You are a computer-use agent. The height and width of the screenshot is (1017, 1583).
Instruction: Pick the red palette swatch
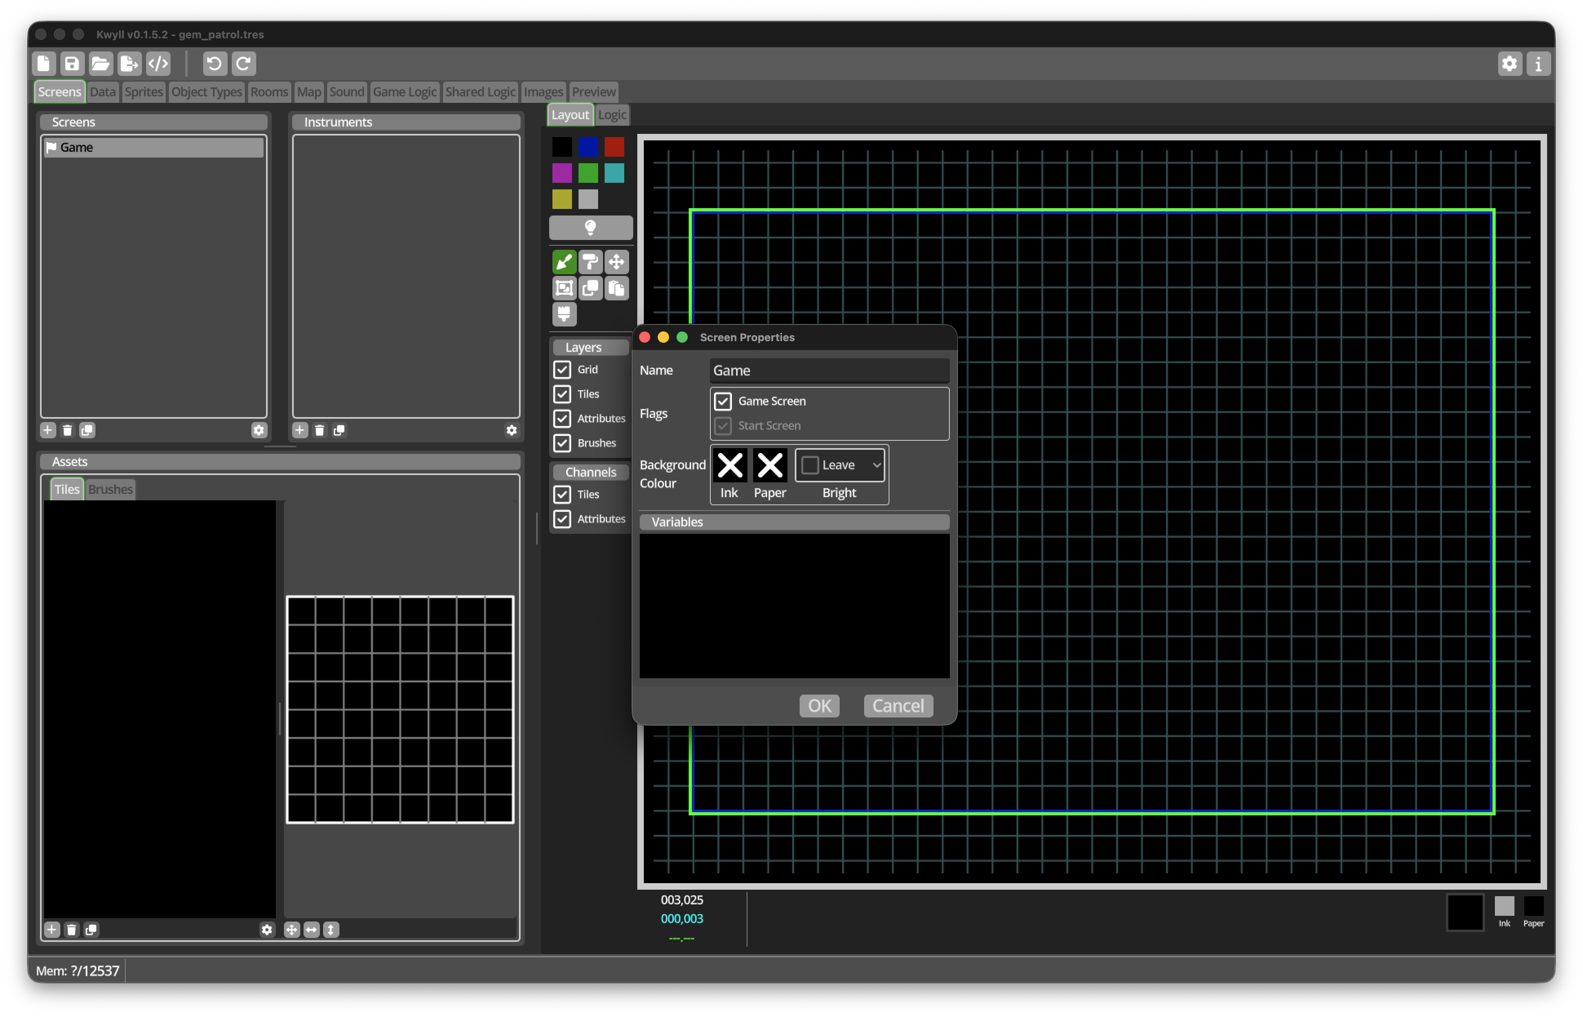[614, 147]
